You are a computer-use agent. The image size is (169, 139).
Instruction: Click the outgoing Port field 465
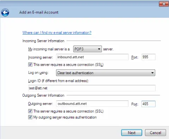(149, 104)
